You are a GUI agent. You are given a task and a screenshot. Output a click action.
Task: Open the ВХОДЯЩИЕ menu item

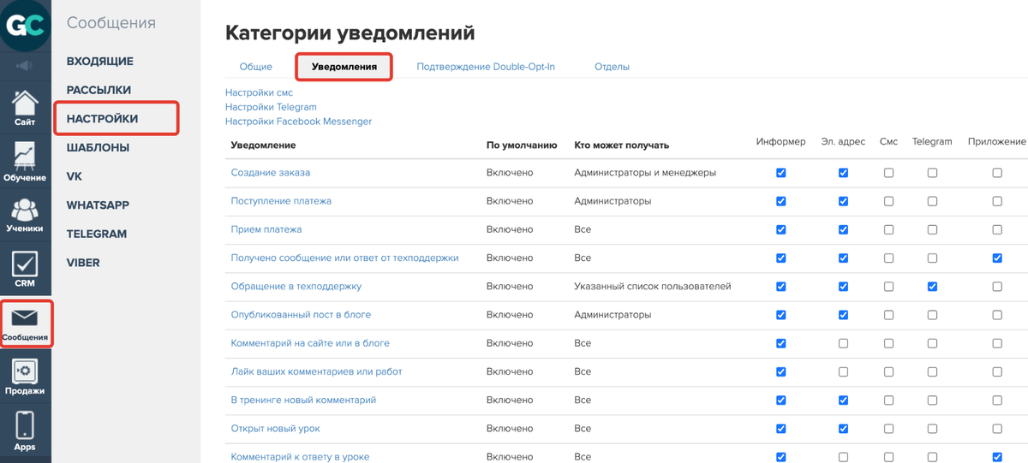[x=100, y=62]
